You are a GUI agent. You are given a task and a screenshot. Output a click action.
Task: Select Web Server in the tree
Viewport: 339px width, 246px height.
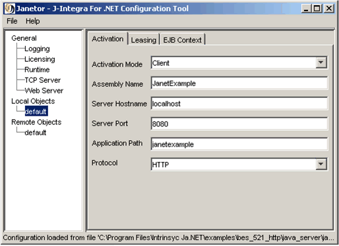click(x=44, y=91)
